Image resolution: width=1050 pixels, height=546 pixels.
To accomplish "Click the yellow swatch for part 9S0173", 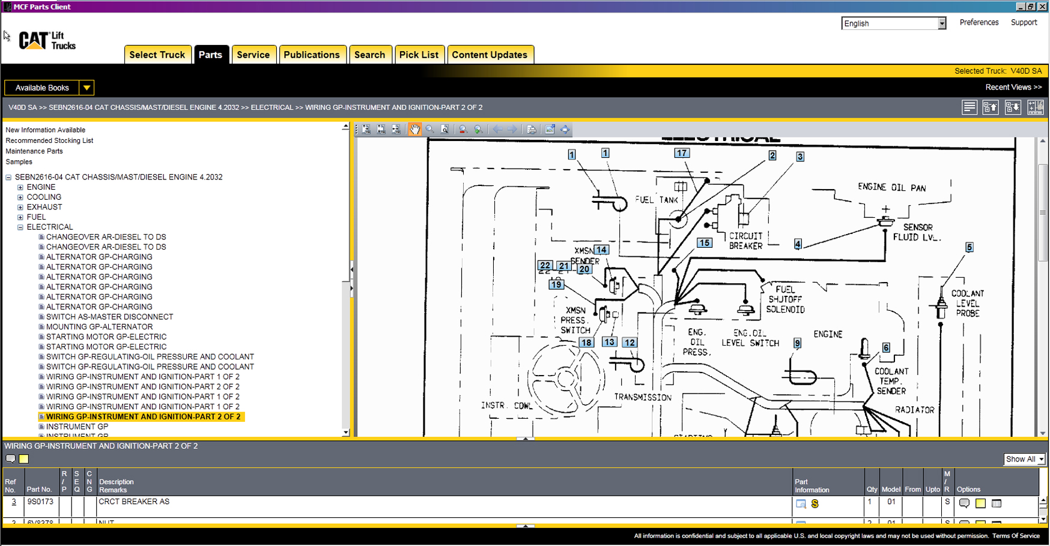I will 980,503.
